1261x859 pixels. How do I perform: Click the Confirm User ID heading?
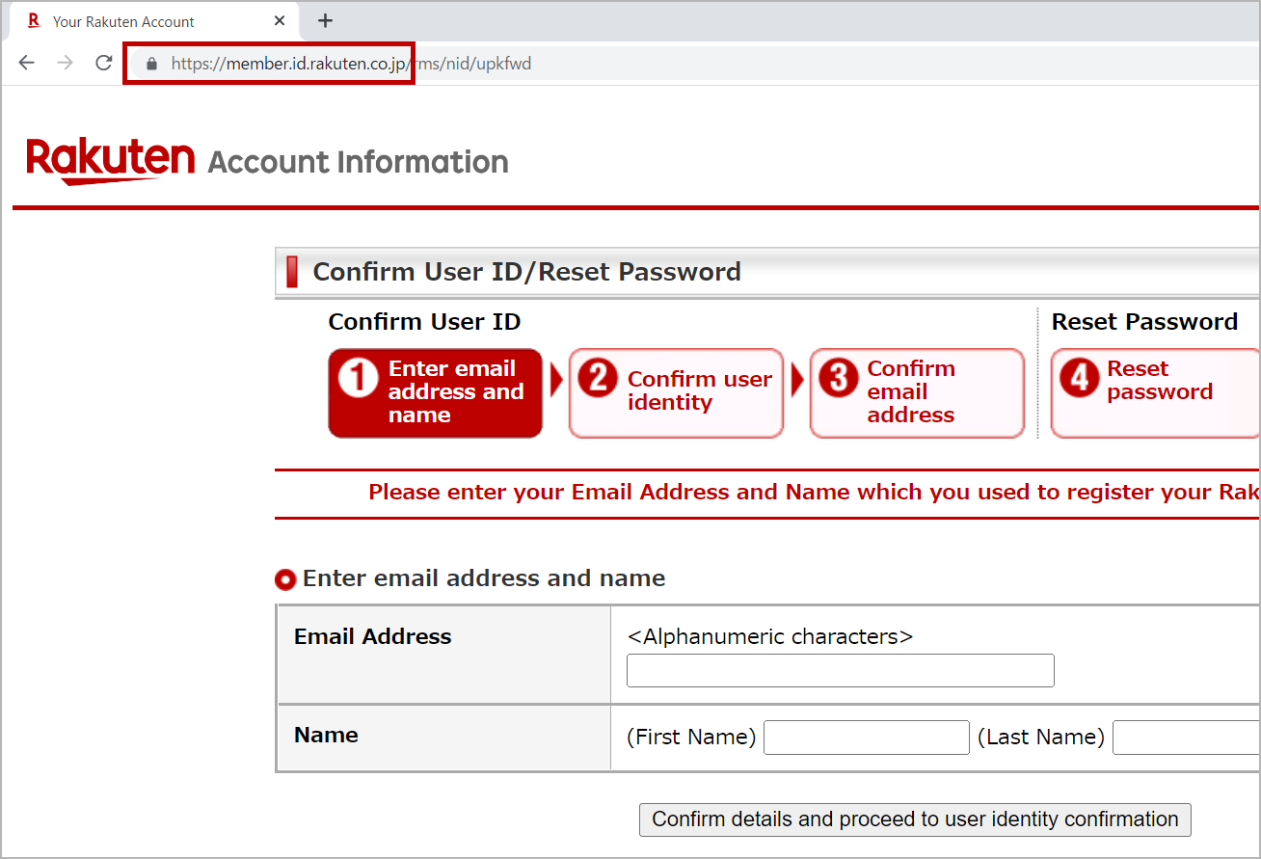pos(424,321)
